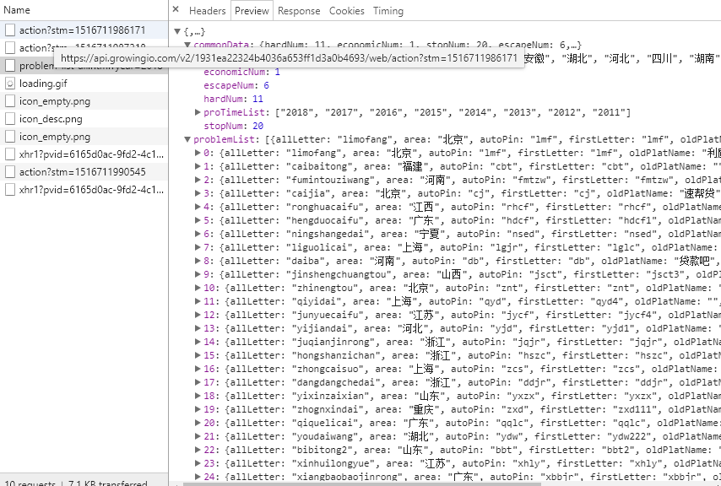Viewport: 721px width, 486px height.
Task: Select the loading.gif request
Action: [84, 84]
